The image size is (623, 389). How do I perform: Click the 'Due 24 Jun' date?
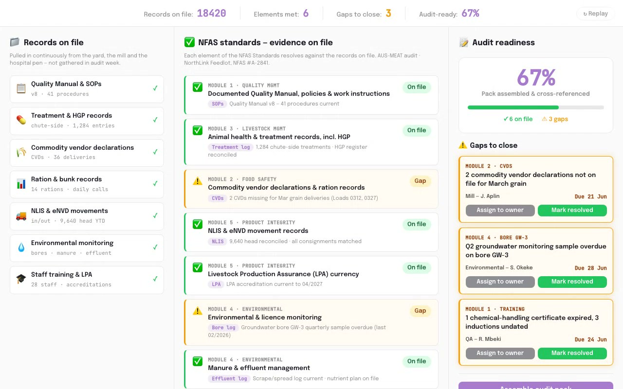(590, 339)
